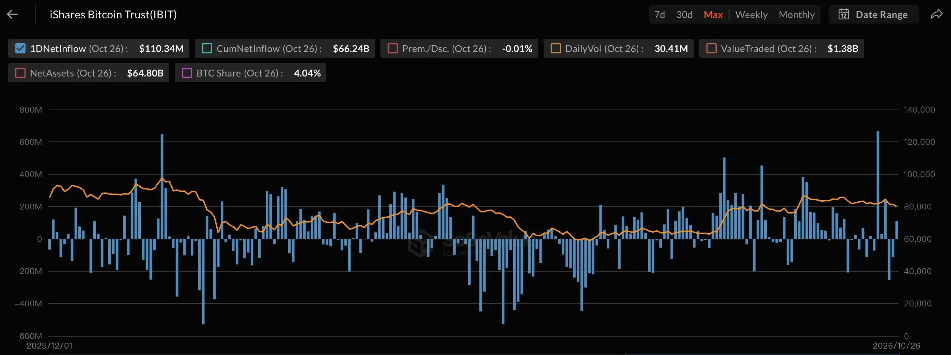This screenshot has width=951, height=355.
Task: Click the back arrow icon
Action: [x=12, y=14]
